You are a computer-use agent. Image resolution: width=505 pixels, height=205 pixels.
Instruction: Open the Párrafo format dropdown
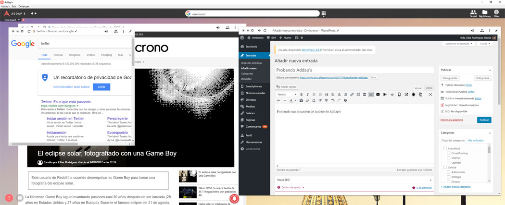287,95
